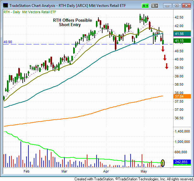Click the 41.15 green last-price label
194x181 pixels.
tap(182, 41)
